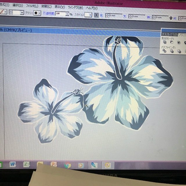The image size is (186, 186).
Task: Open the ウィンドウ (Window) menu
Action: [75, 7]
